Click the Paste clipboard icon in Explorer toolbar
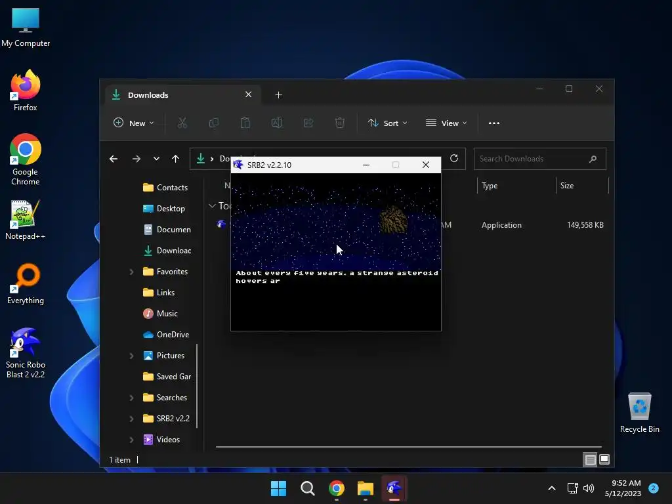This screenshot has height=504, width=672. coord(245,123)
